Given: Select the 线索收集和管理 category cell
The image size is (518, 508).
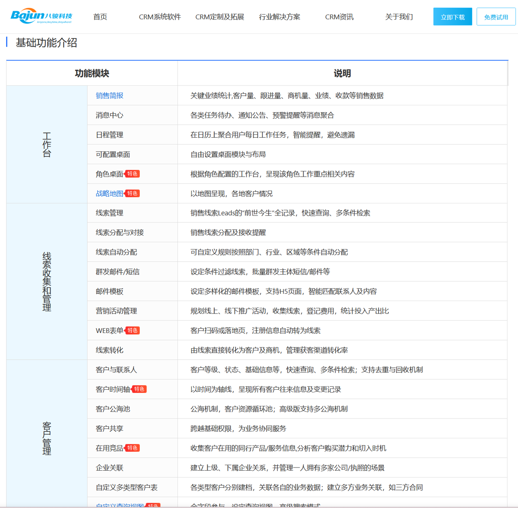Looking at the screenshot, I should [x=47, y=282].
